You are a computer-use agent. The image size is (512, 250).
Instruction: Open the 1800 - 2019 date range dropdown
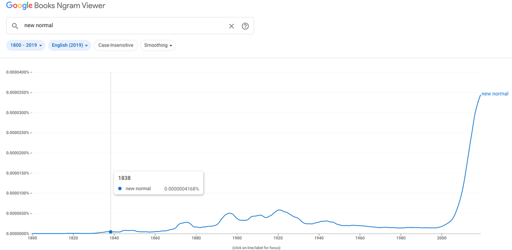[x=26, y=46]
